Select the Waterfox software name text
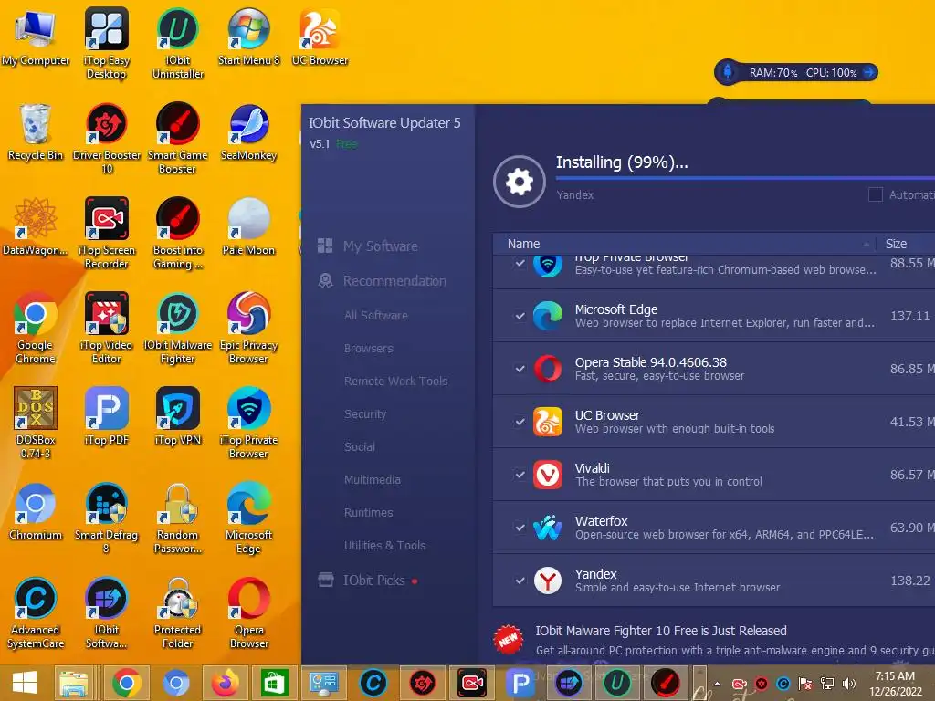Screen dimensions: 935x701 tap(601, 521)
